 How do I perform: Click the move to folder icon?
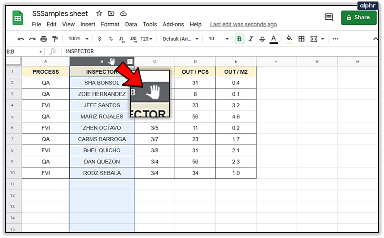click(x=111, y=13)
